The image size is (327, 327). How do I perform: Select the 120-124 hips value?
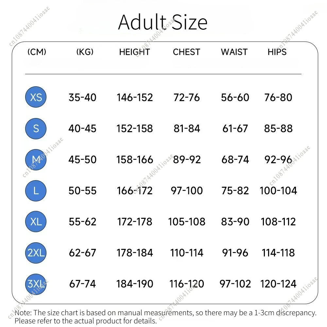click(x=278, y=284)
